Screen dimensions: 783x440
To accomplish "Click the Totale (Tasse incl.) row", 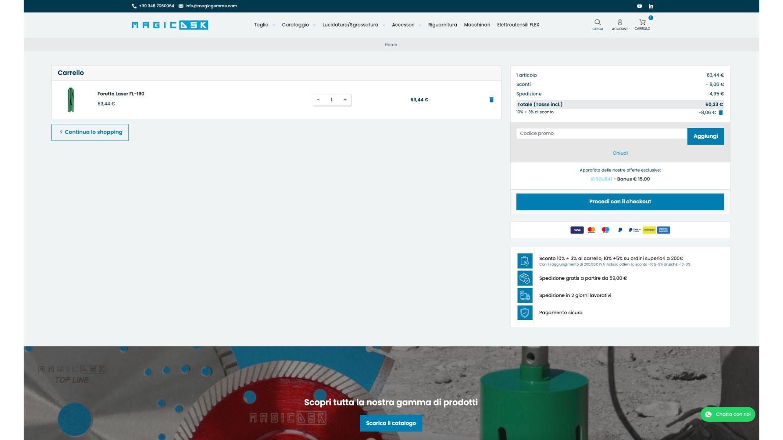I will pyautogui.click(x=620, y=105).
